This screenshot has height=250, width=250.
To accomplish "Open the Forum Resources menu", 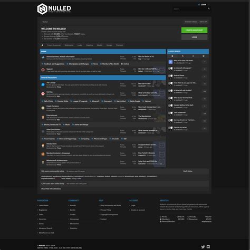I will (x=54, y=45).
